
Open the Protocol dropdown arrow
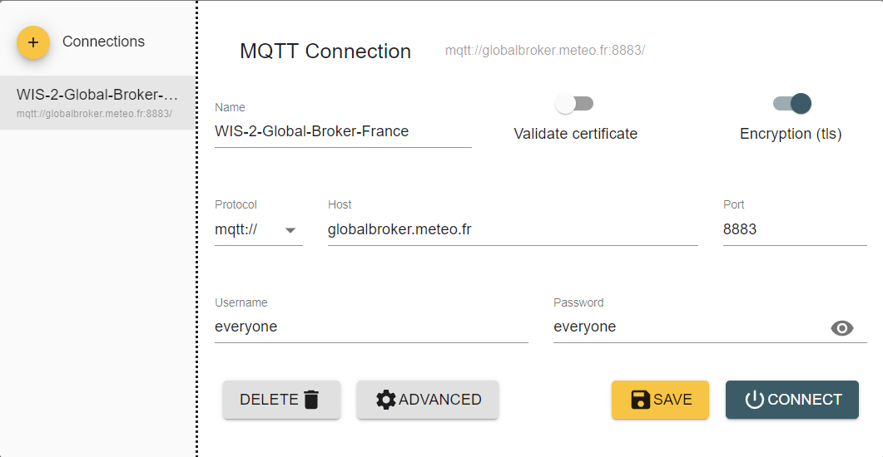(x=290, y=230)
